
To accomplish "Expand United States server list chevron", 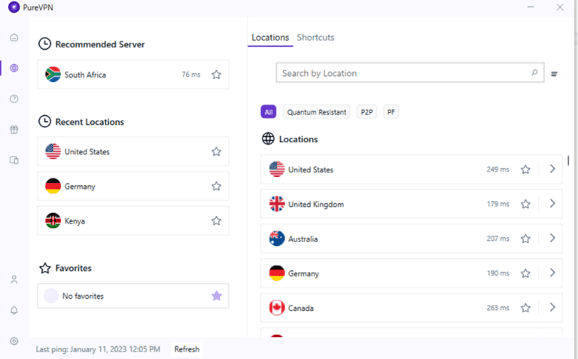I will (552, 169).
